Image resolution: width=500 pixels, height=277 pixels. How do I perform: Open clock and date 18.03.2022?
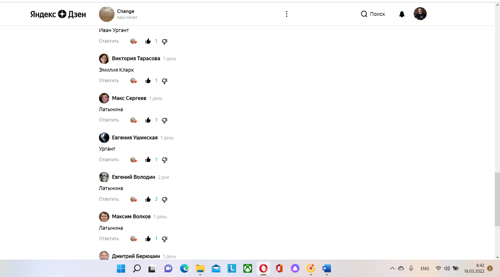474,268
